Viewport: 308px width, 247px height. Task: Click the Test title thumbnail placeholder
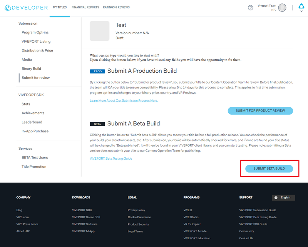[100, 31]
